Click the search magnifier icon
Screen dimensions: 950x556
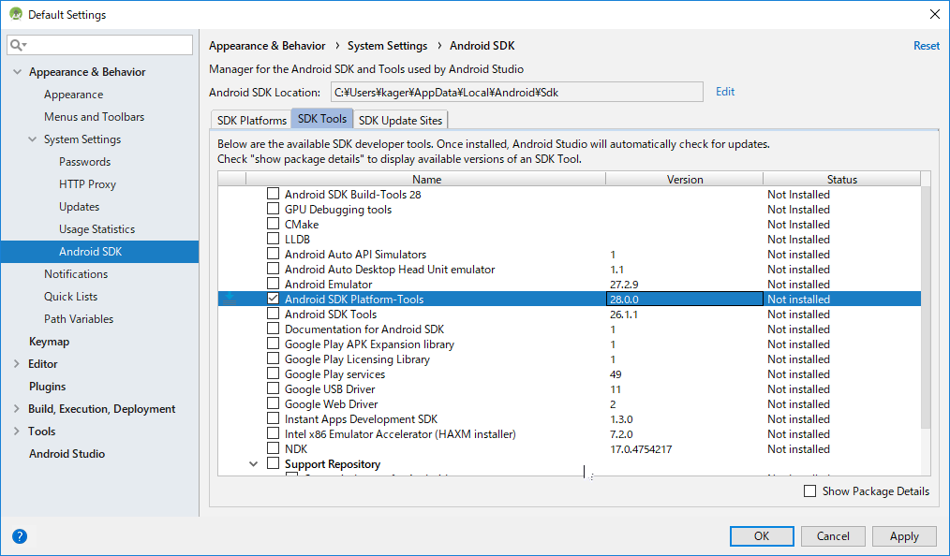pos(16,45)
